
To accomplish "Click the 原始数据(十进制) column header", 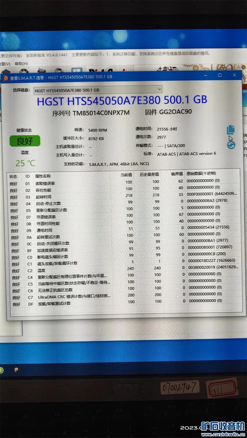I will (x=201, y=173).
